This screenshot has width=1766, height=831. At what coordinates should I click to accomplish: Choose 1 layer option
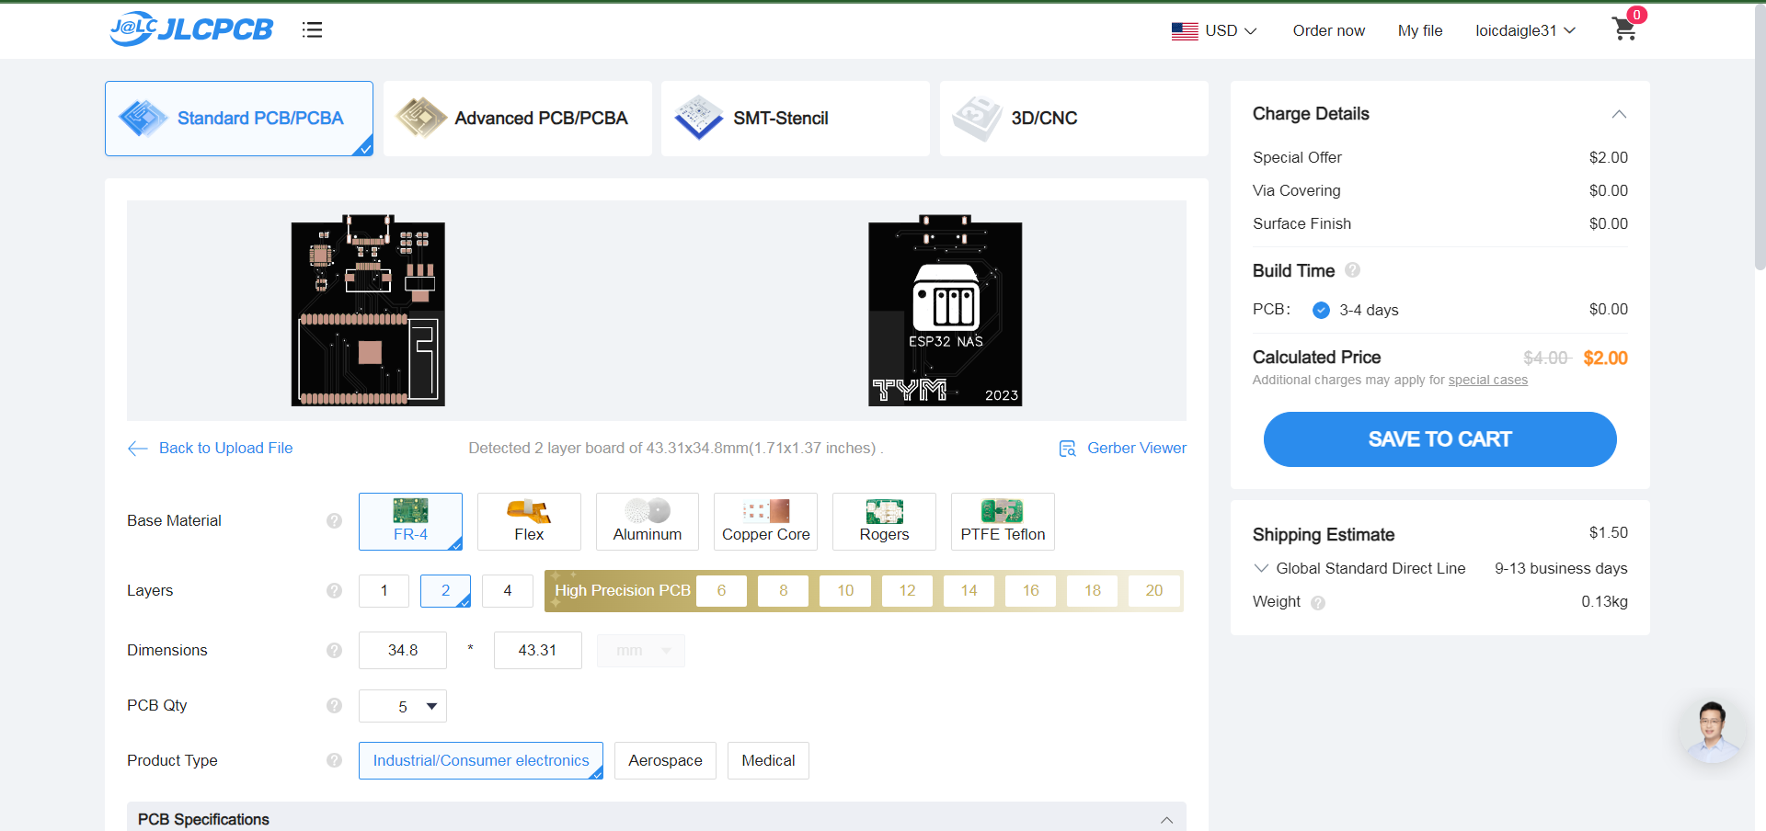(384, 590)
